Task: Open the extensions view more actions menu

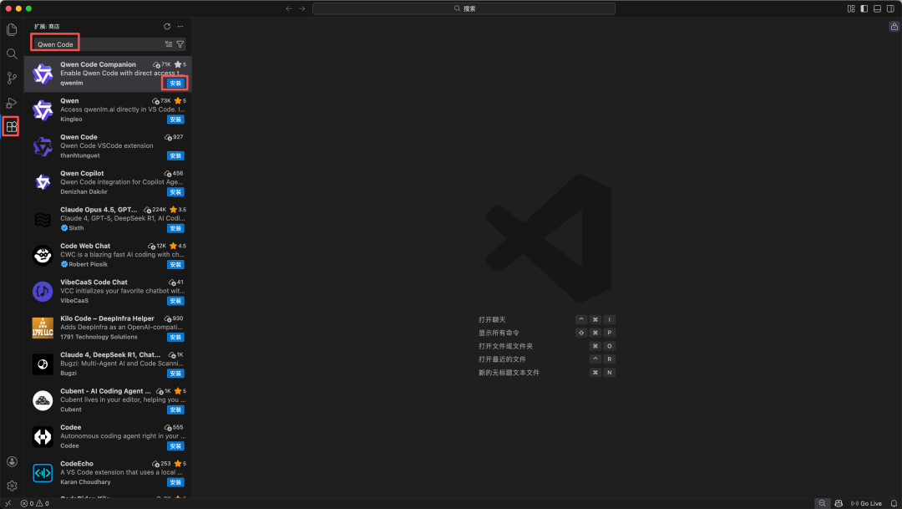Action: (x=180, y=27)
